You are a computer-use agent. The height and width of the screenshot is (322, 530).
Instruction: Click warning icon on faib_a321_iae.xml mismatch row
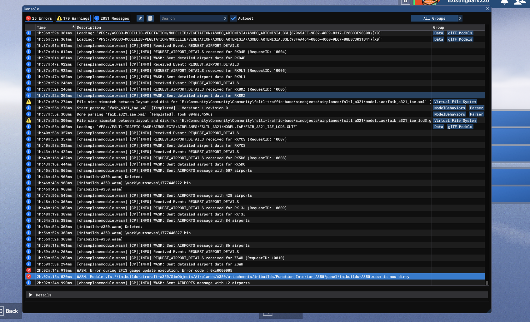tap(29, 102)
